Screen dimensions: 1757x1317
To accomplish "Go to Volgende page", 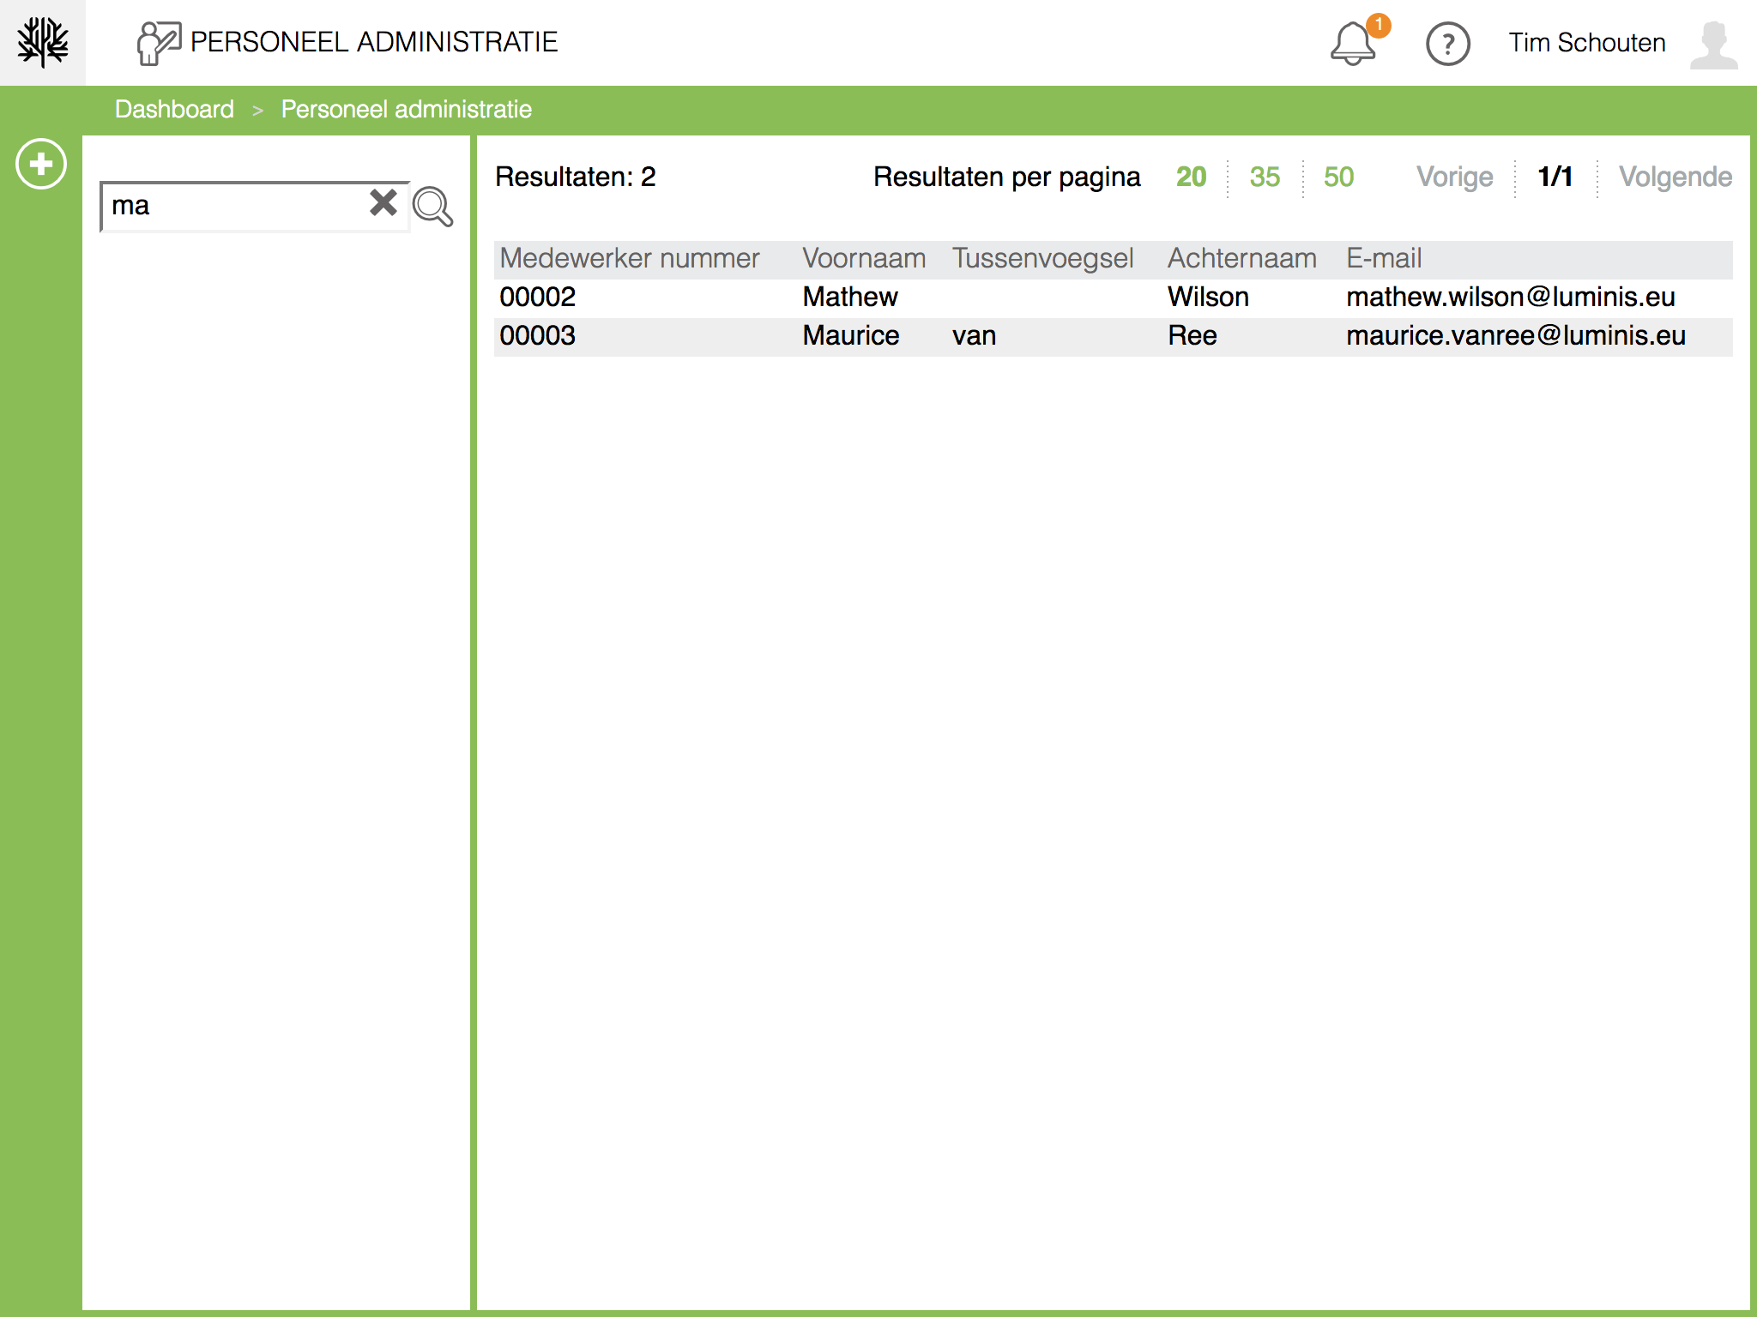I will (1675, 177).
